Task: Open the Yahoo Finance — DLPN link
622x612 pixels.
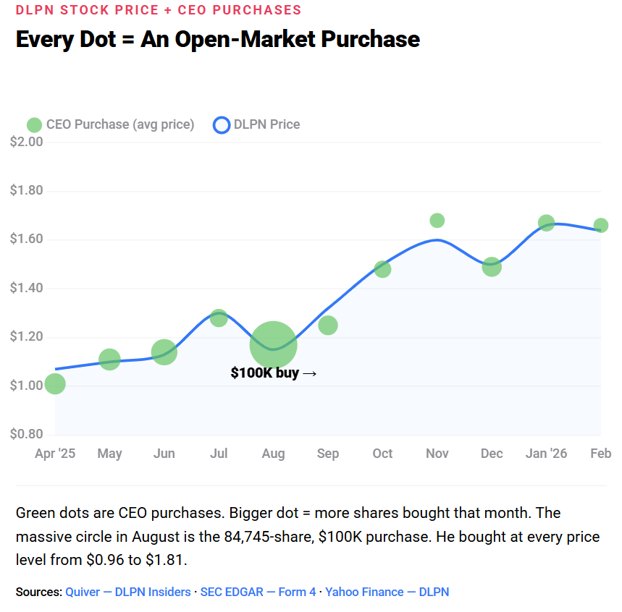Action: tap(387, 592)
